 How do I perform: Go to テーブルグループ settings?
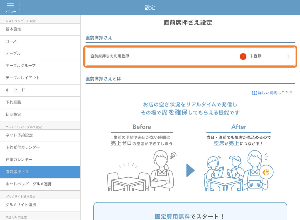tap(40, 66)
